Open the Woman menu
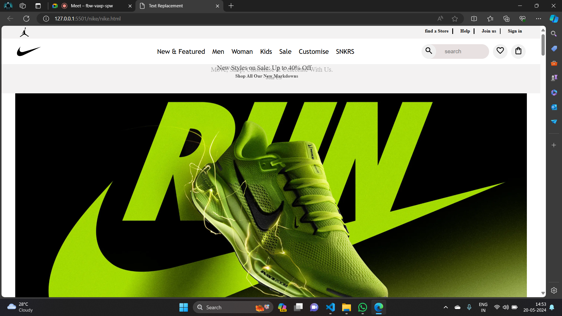The image size is (562, 316). (242, 51)
